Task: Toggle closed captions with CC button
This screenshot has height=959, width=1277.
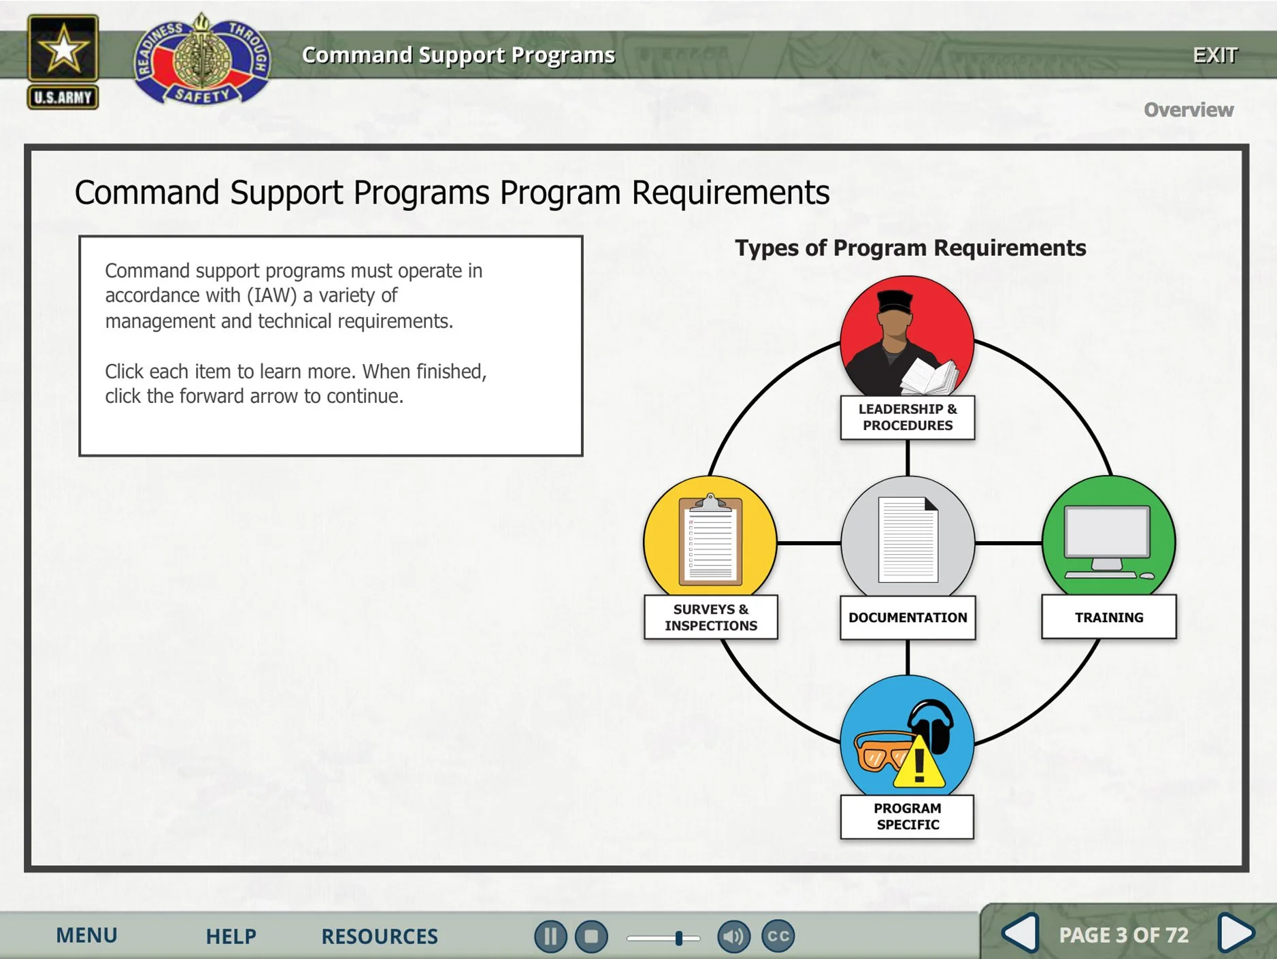Action: (x=778, y=936)
